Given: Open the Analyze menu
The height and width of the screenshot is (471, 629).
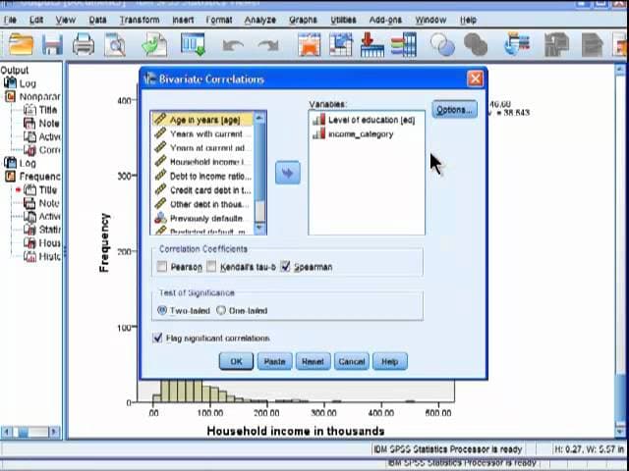Looking at the screenshot, I should (260, 20).
